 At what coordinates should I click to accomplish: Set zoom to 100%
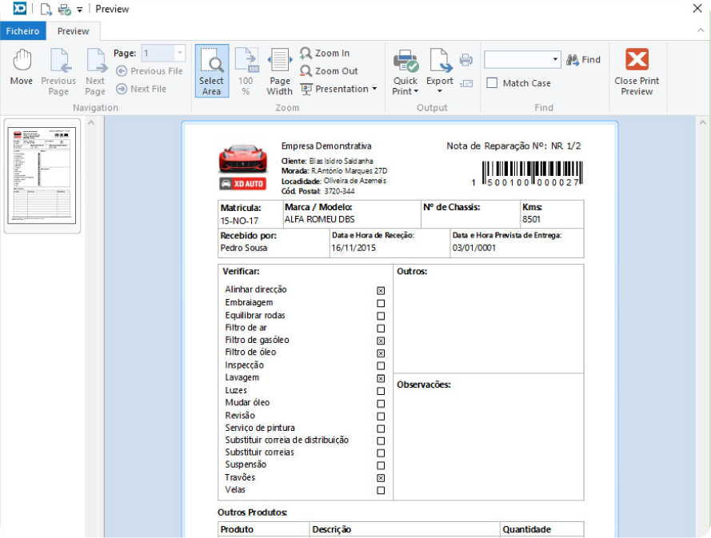[x=246, y=71]
